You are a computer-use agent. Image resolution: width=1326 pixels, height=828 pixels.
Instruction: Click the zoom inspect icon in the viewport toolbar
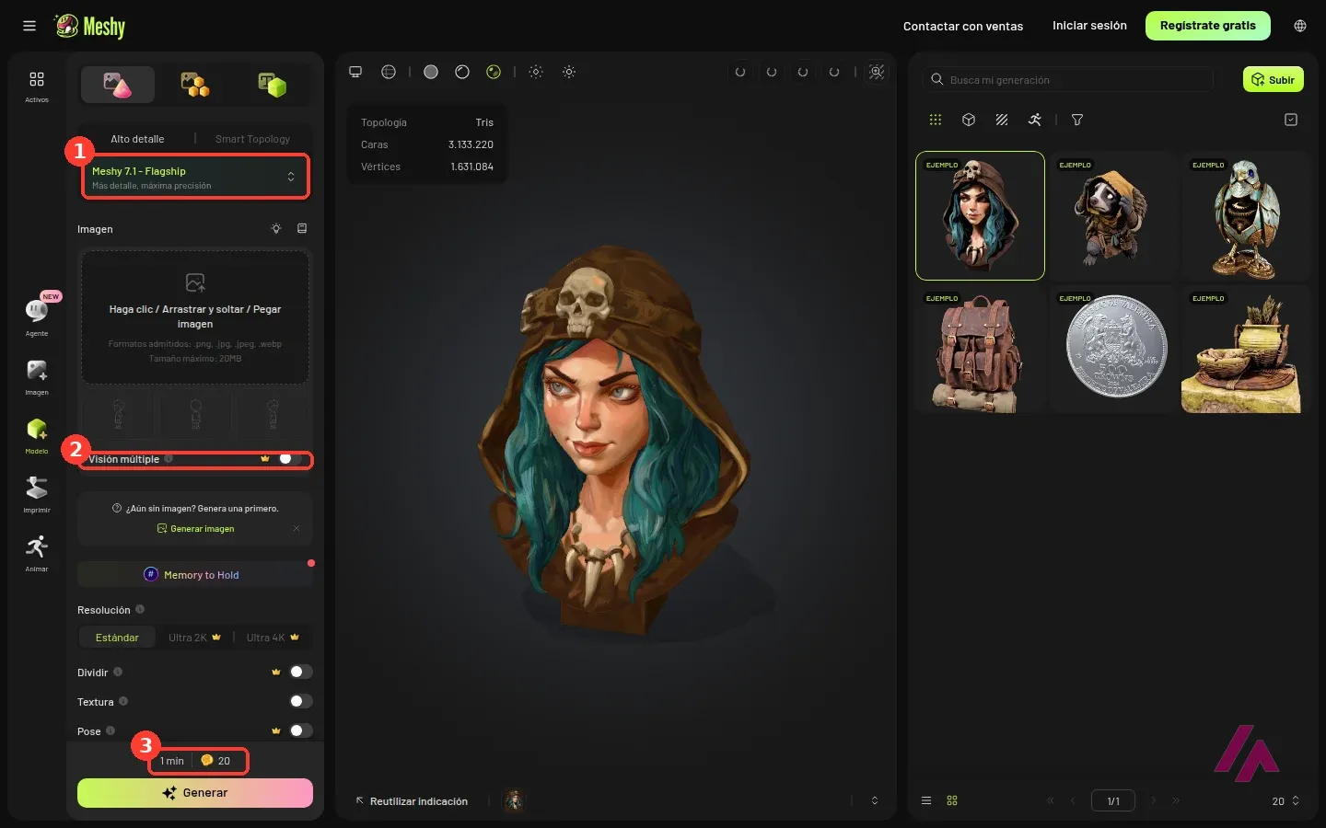(x=877, y=72)
